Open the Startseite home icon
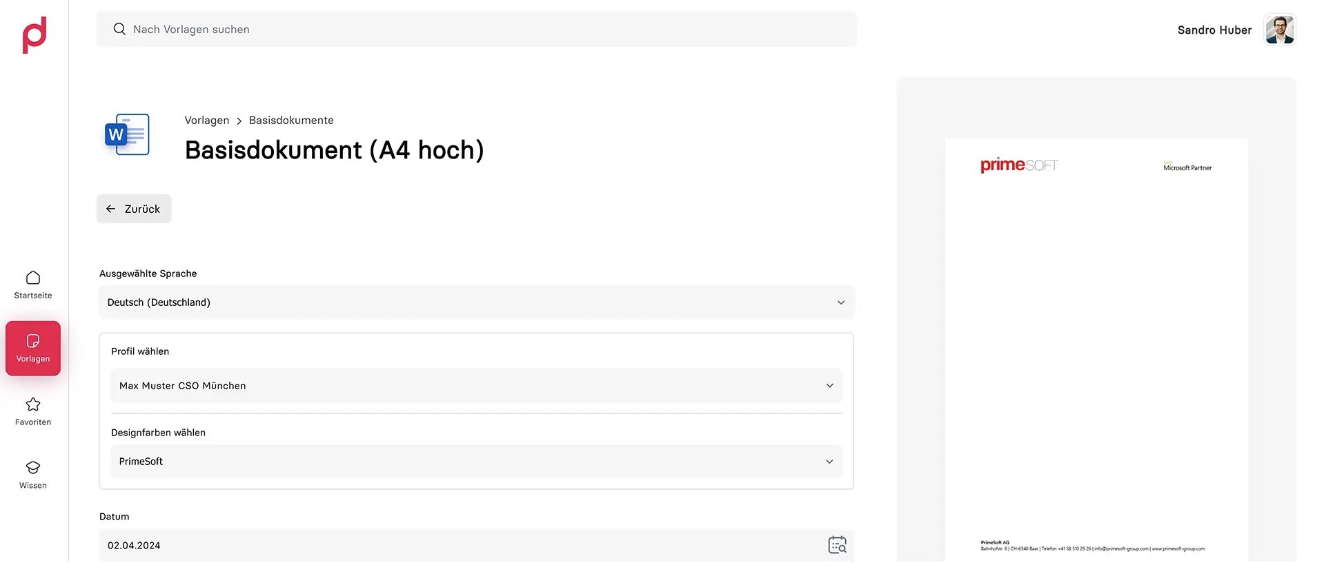Image resolution: width=1324 pixels, height=587 pixels. point(33,278)
